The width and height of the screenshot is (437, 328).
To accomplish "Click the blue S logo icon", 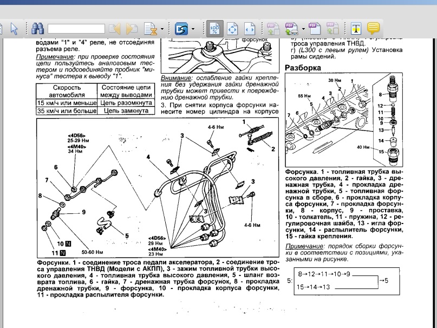I will [181, 28].
